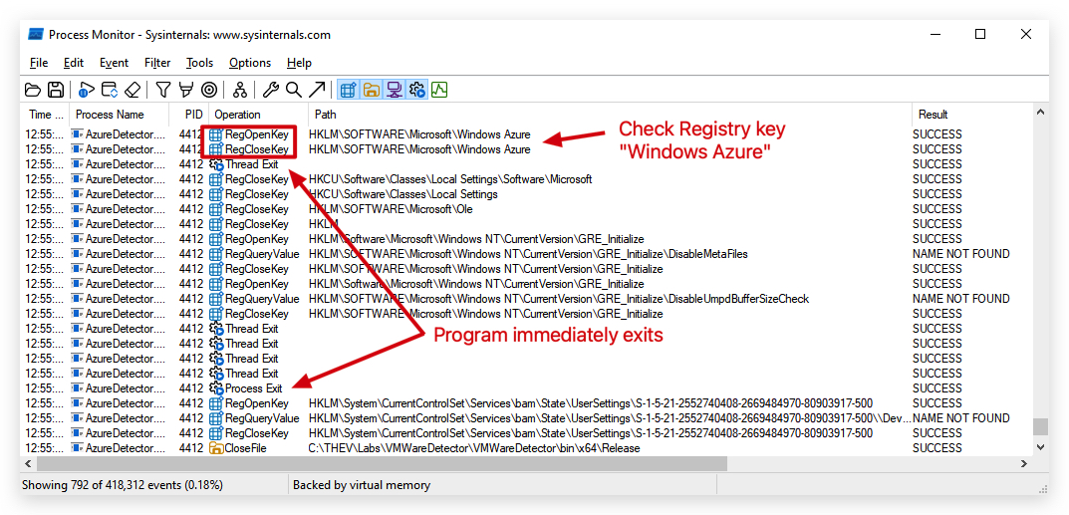Click the Open file toolbar icon

pos(33,90)
